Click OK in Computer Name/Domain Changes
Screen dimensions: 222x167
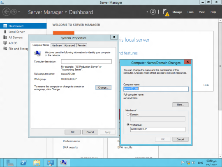click(x=163, y=139)
